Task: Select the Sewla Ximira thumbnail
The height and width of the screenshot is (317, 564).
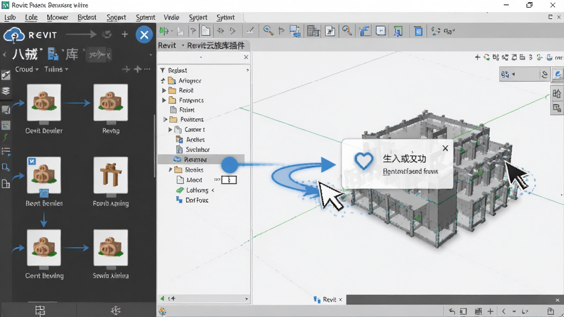Action: [110, 248]
